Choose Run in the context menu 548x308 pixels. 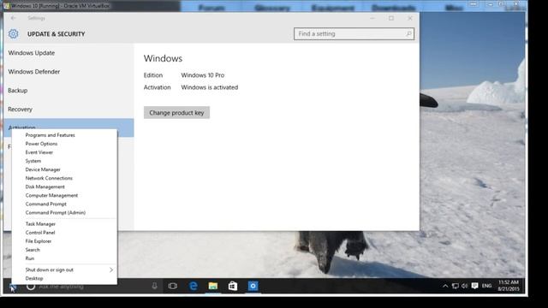point(65,258)
